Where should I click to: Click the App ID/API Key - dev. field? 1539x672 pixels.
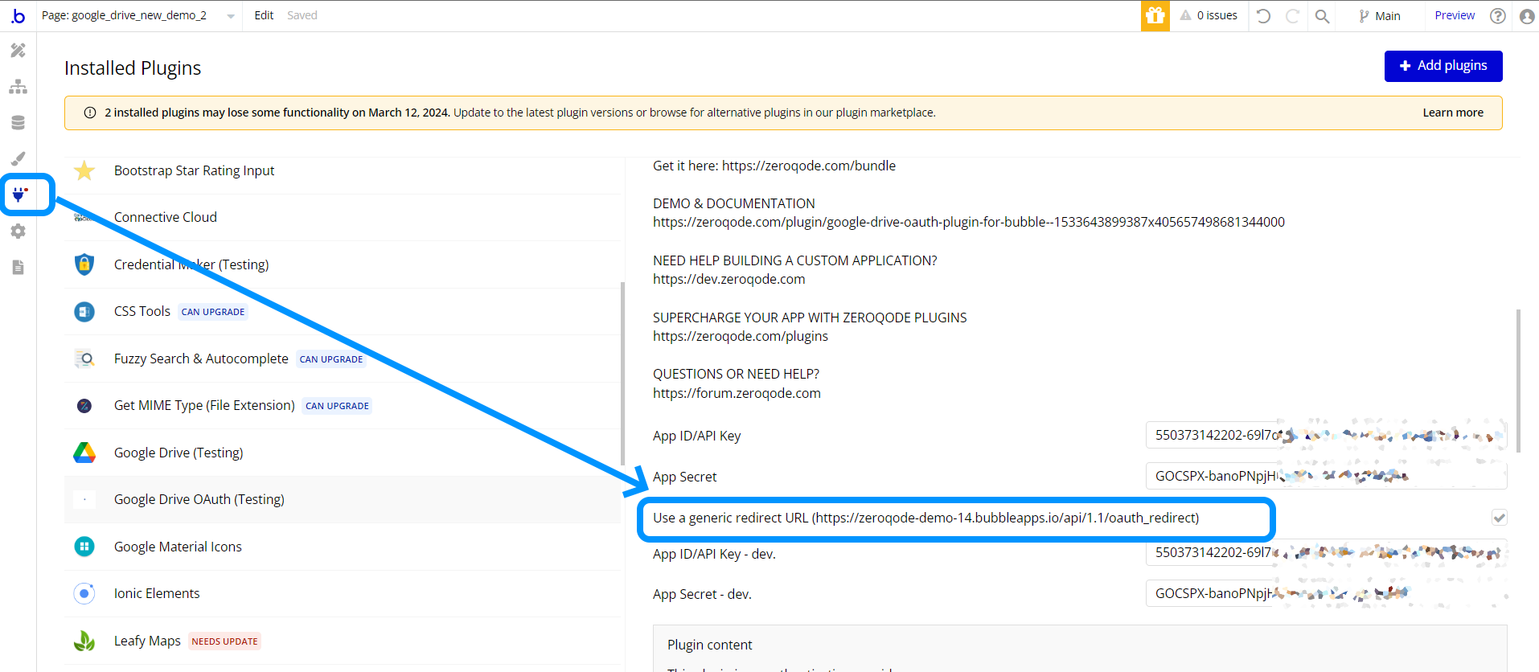tap(1326, 552)
